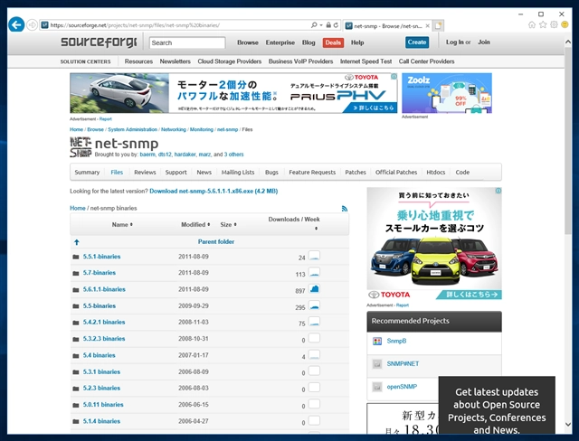Sort file list by Size

228,224
